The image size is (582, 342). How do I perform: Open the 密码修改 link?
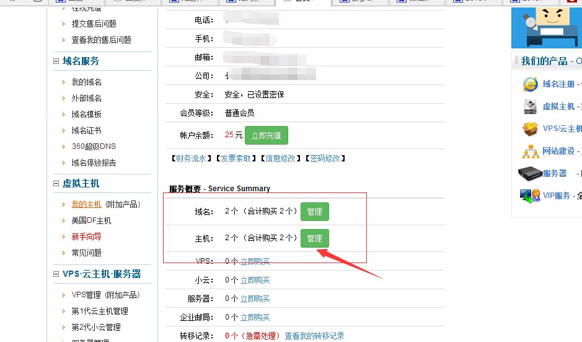point(325,159)
